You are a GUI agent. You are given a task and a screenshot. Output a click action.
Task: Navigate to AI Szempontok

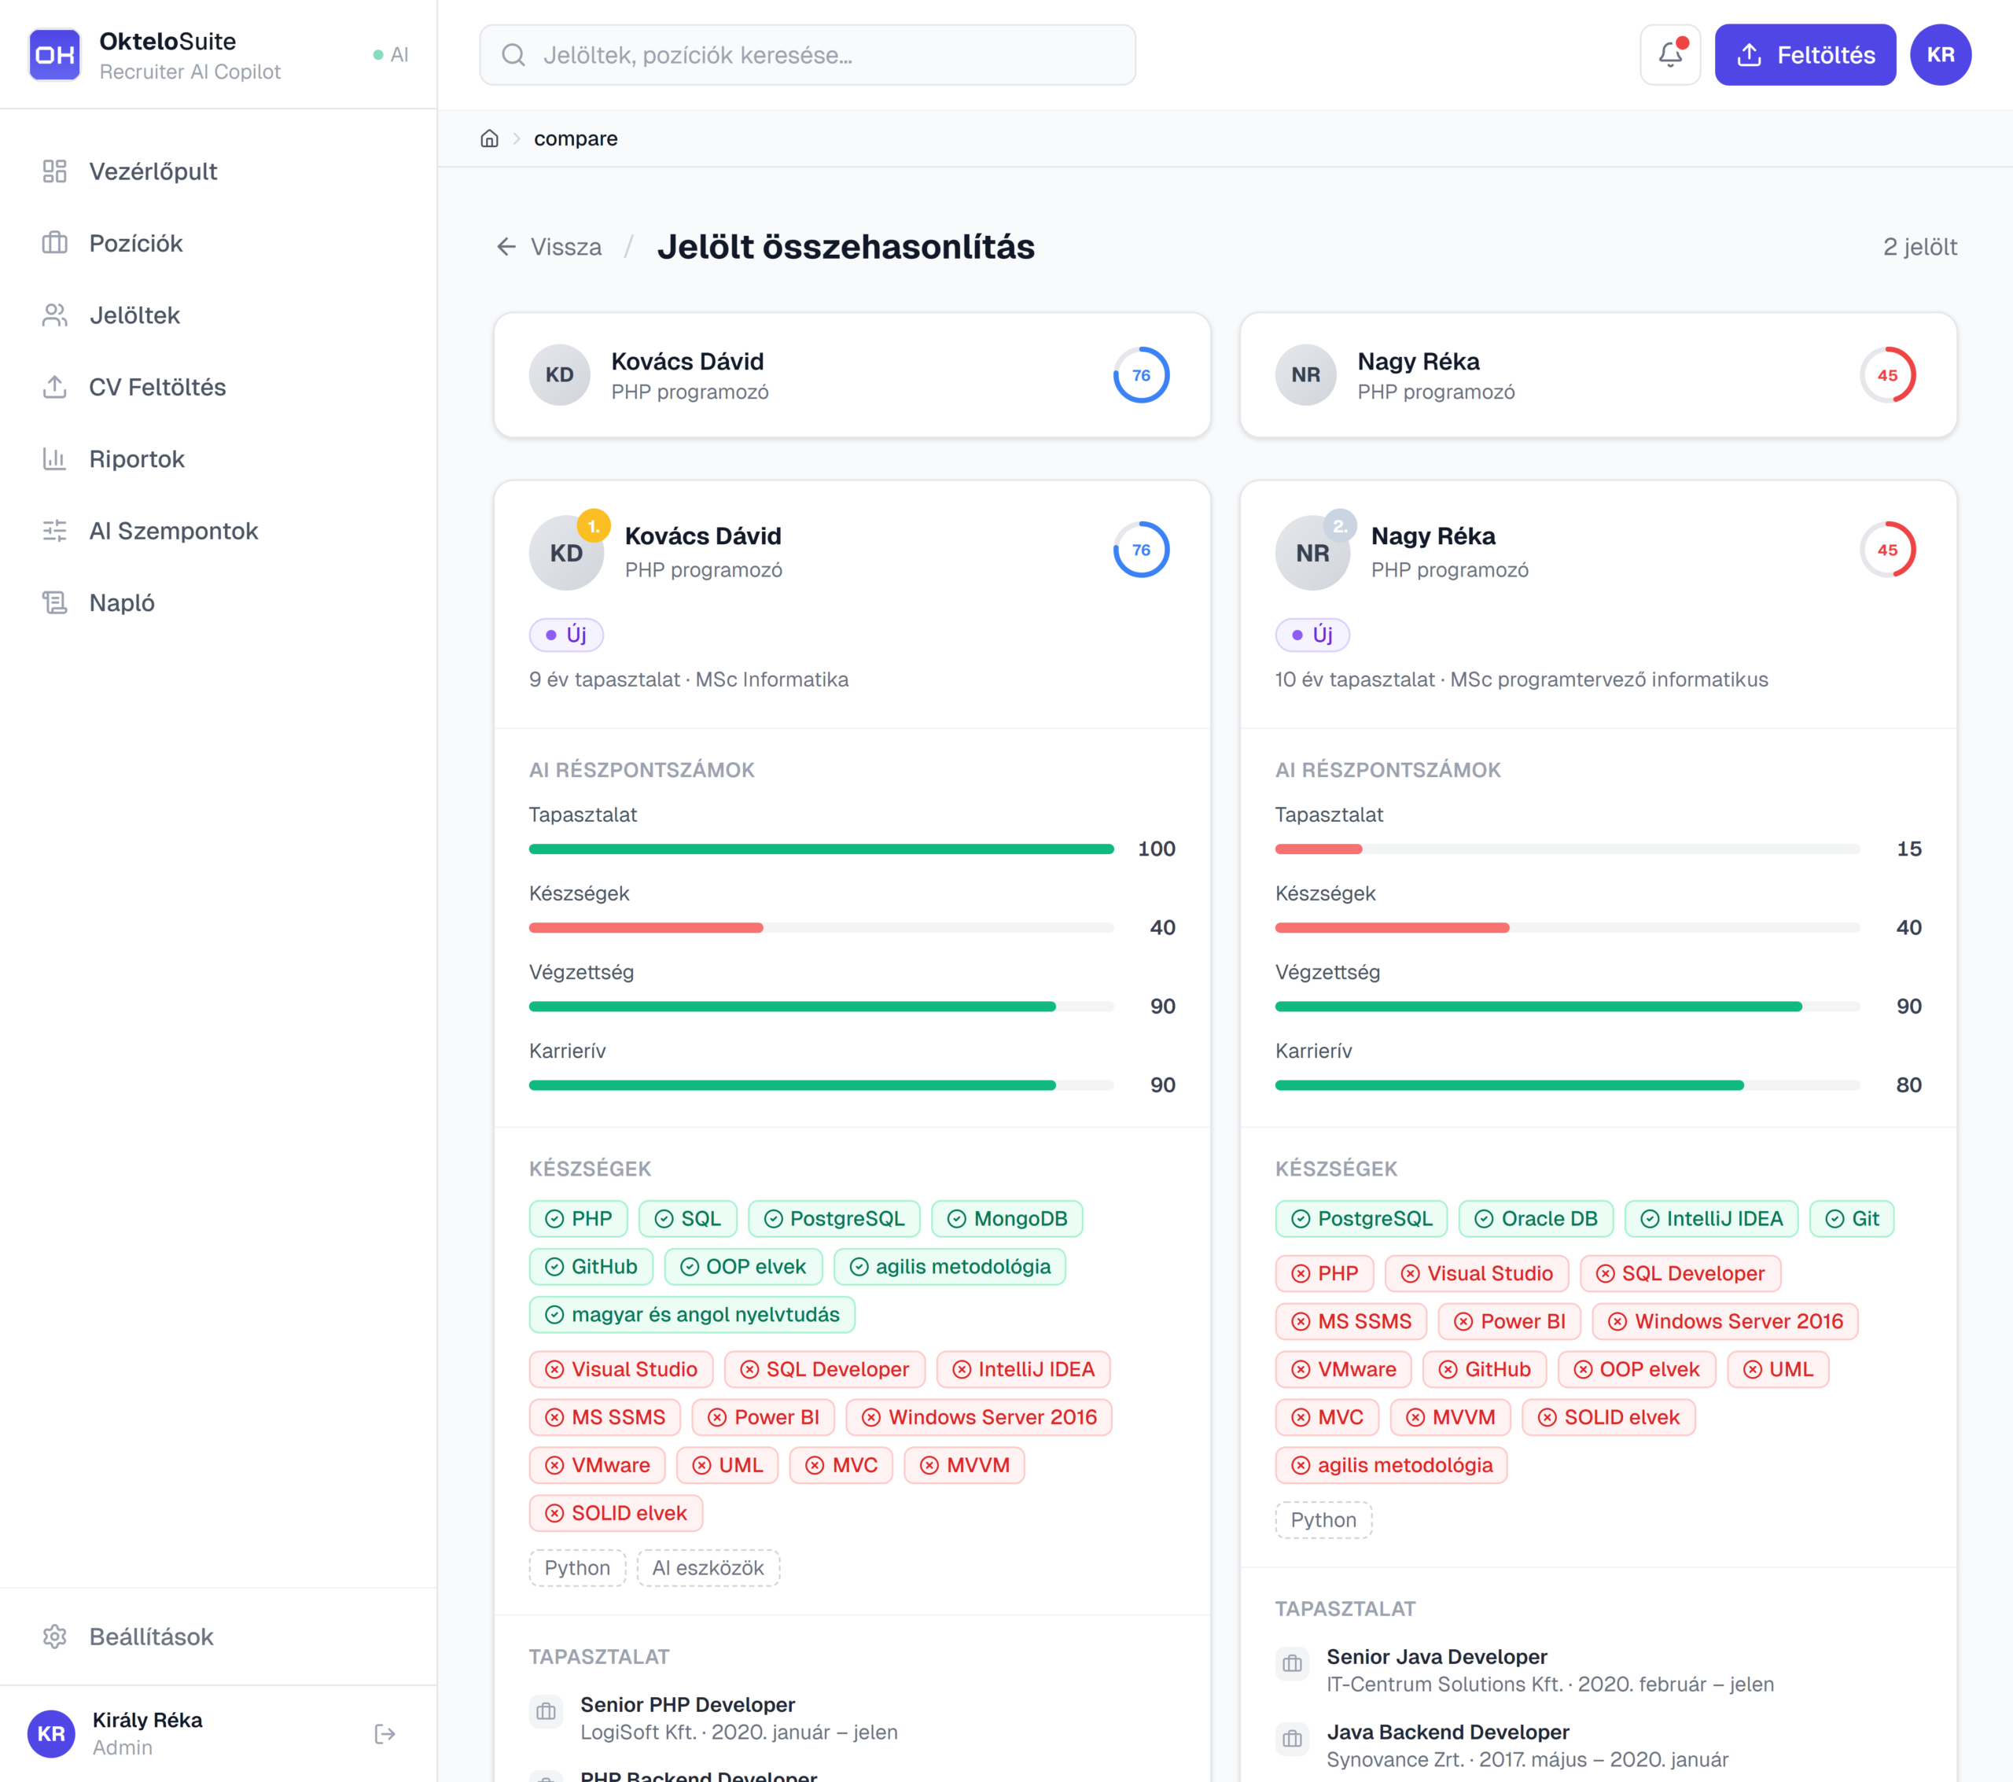[x=173, y=531]
